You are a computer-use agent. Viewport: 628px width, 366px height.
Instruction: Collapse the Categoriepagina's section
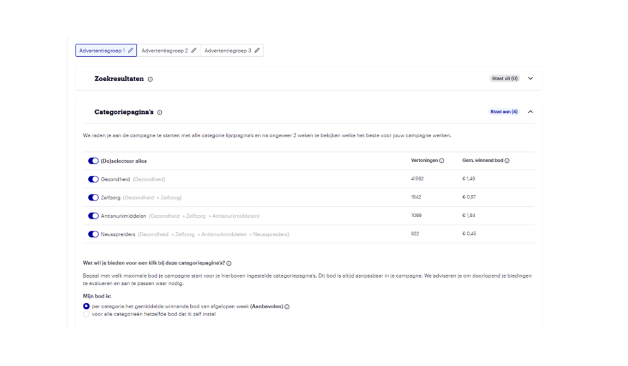(x=530, y=112)
